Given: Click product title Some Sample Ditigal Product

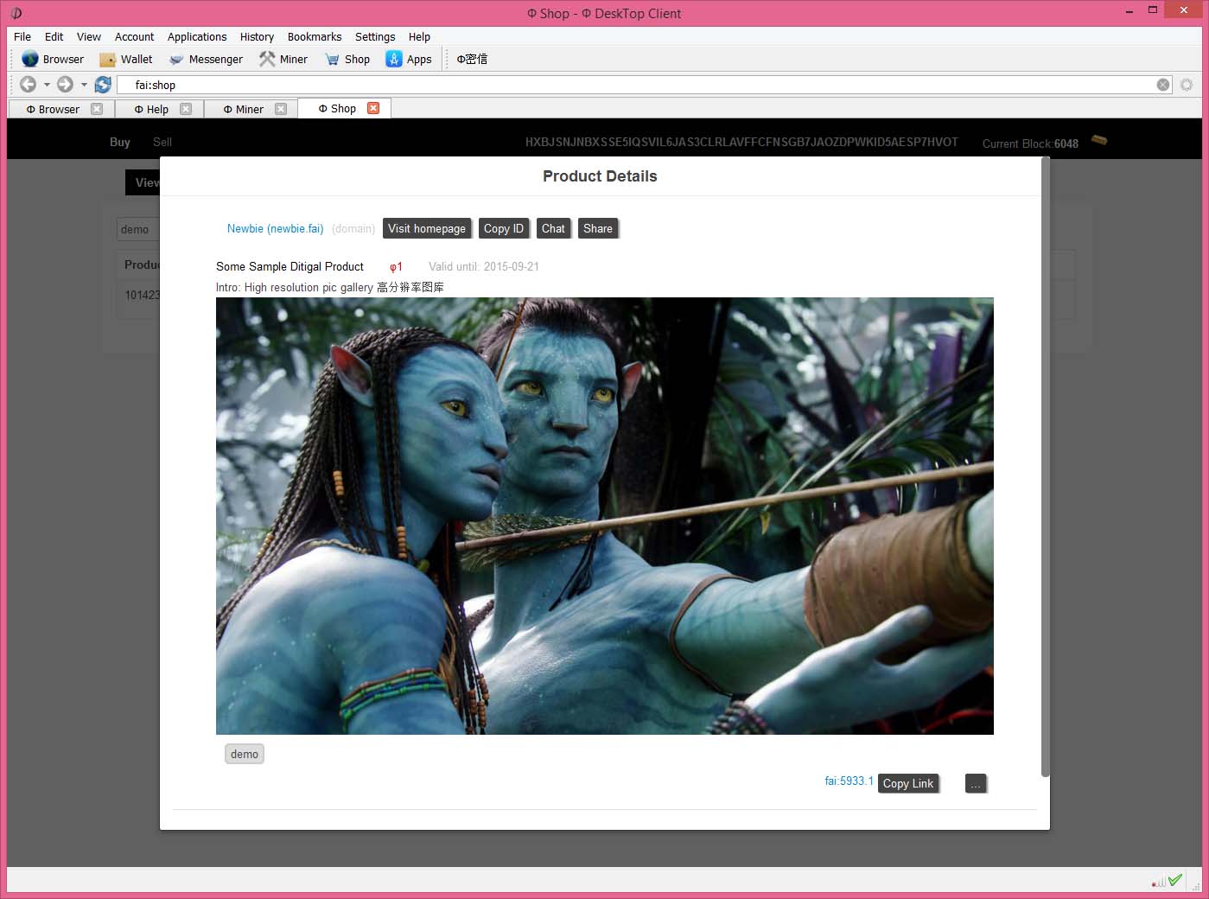Looking at the screenshot, I should 290,266.
